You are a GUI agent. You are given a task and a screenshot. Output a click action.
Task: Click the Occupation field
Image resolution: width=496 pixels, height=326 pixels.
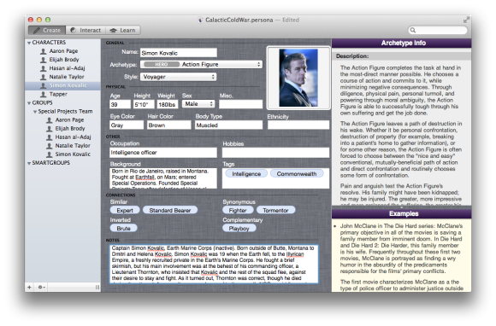pyautogui.click(x=163, y=153)
